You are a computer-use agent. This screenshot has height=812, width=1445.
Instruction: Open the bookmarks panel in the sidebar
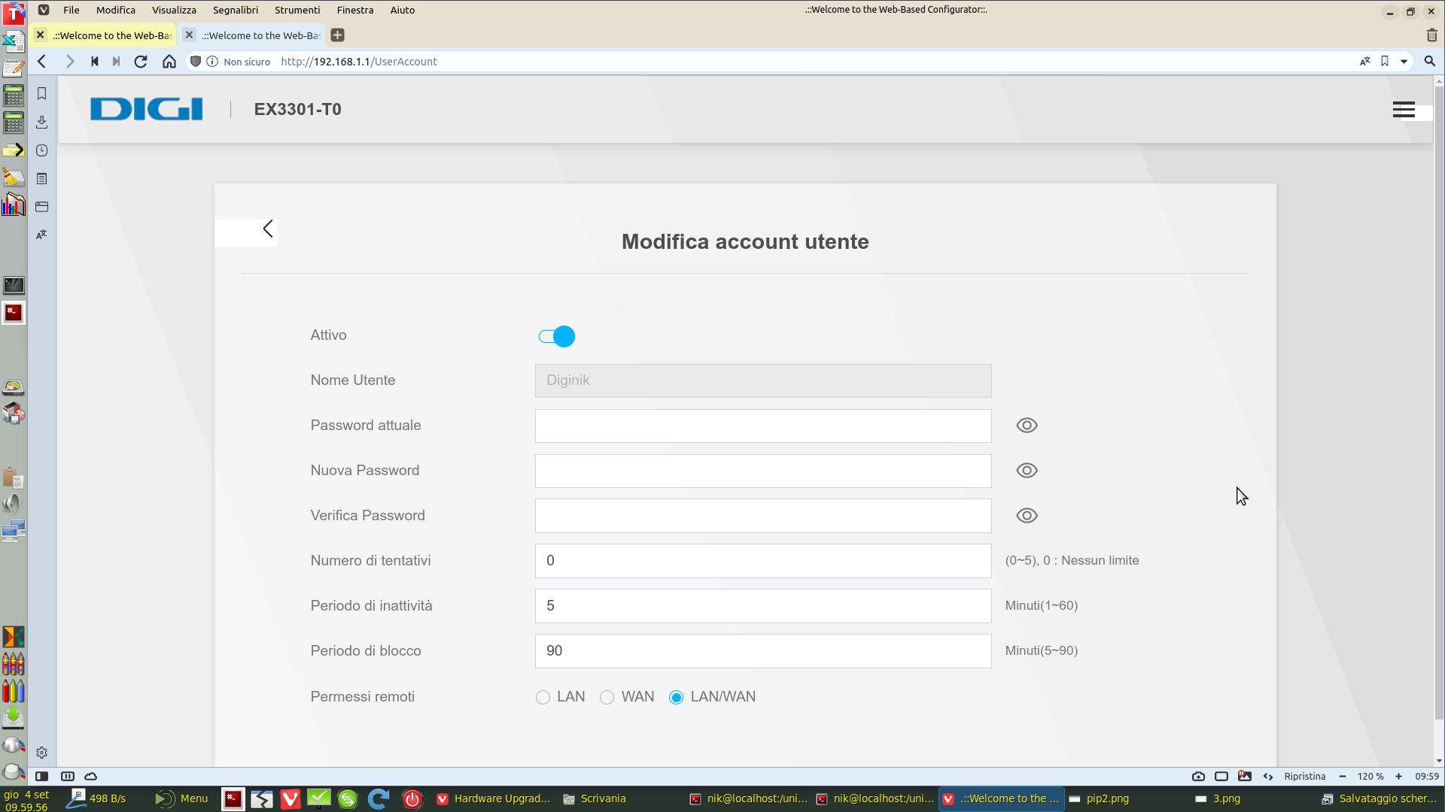coord(42,94)
